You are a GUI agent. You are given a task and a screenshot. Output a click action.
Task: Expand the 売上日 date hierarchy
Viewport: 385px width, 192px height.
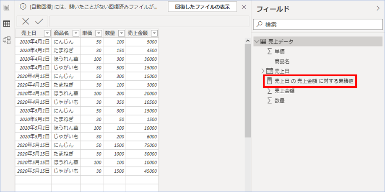click(x=263, y=71)
